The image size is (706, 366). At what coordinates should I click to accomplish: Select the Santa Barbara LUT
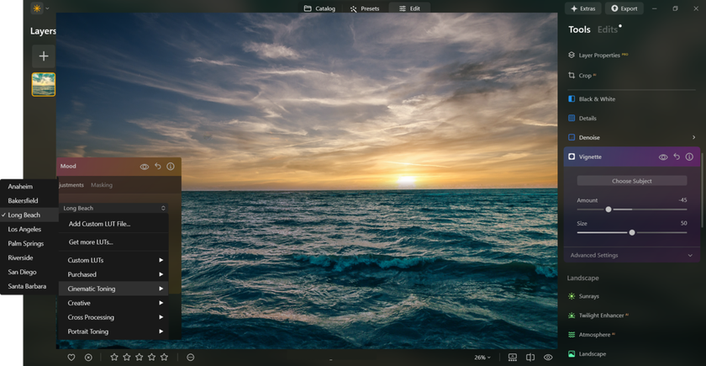click(x=29, y=286)
